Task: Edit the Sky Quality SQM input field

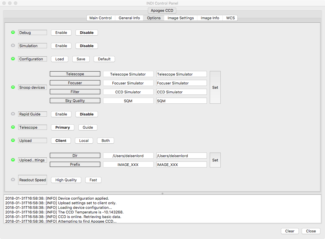Action: pyautogui.click(x=182, y=101)
